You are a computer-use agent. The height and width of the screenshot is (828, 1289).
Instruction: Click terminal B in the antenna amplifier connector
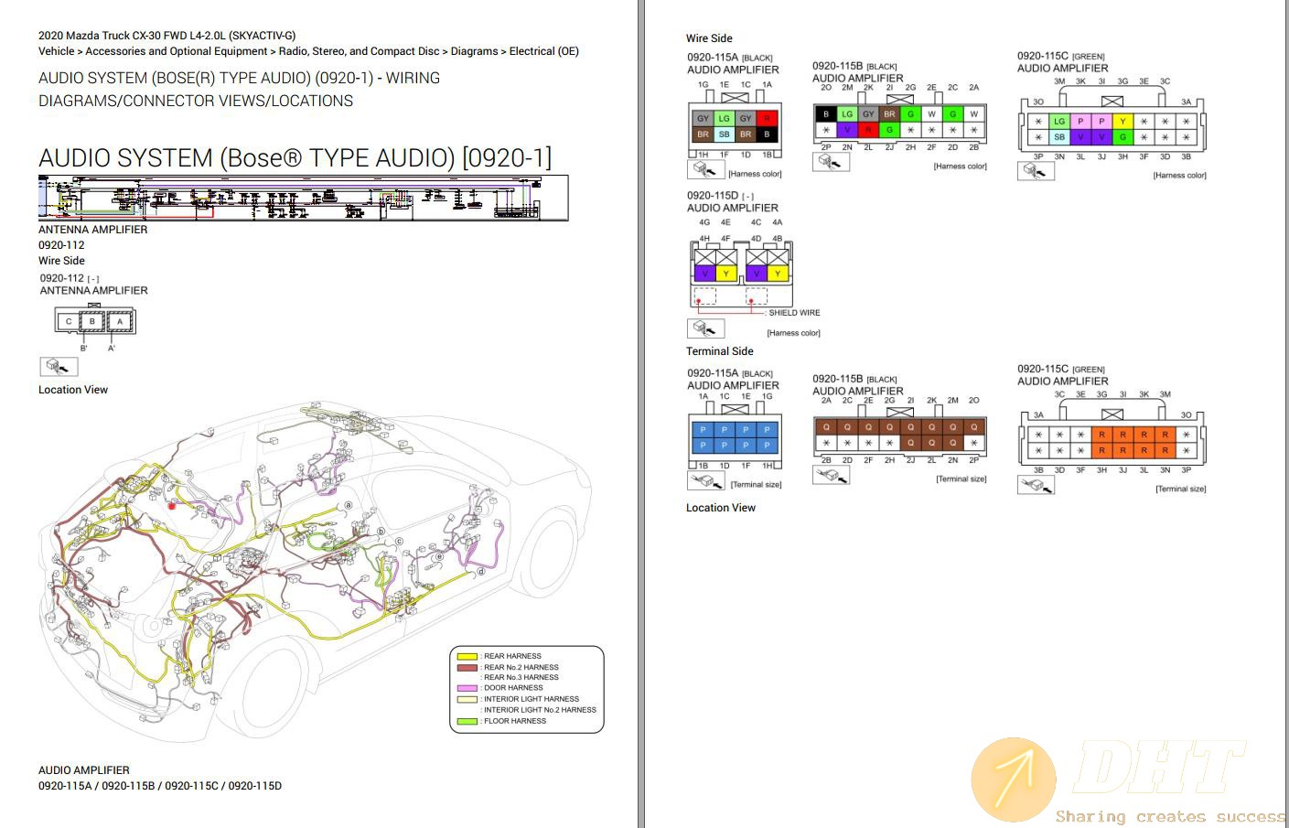pos(92,321)
